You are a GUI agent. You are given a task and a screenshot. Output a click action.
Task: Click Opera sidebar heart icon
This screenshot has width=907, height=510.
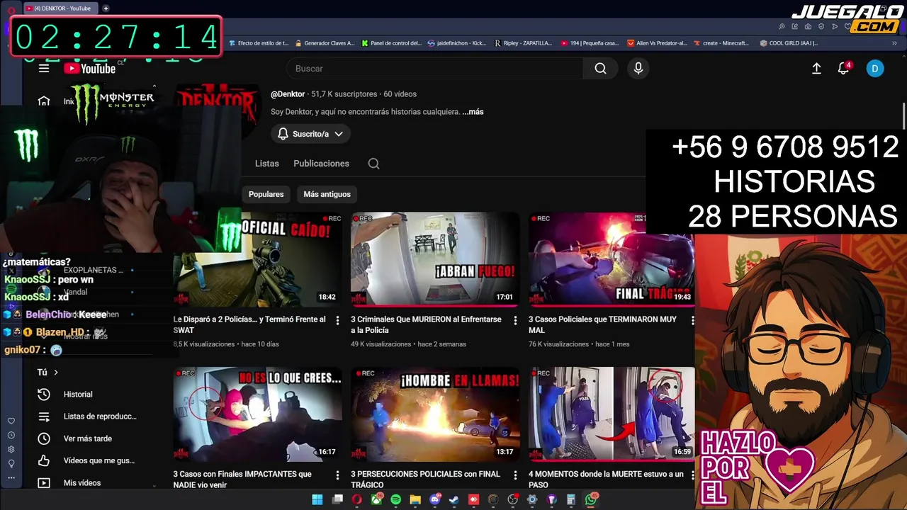pyautogui.click(x=11, y=421)
